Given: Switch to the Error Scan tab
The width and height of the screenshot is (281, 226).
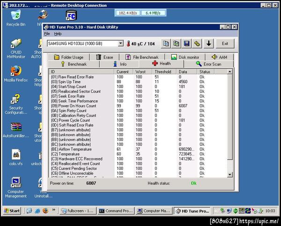Looking at the screenshot, I should (x=208, y=64).
